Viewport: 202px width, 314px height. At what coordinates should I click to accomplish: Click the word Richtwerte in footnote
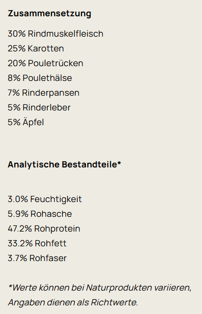point(114,302)
